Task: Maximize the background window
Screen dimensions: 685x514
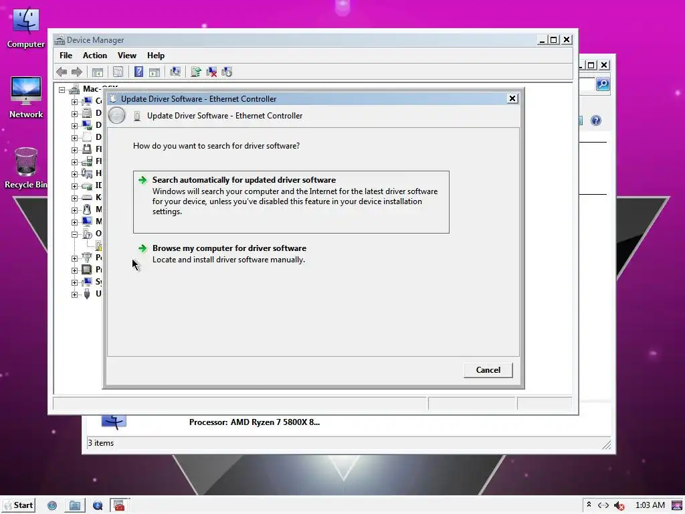Action: click(591, 65)
